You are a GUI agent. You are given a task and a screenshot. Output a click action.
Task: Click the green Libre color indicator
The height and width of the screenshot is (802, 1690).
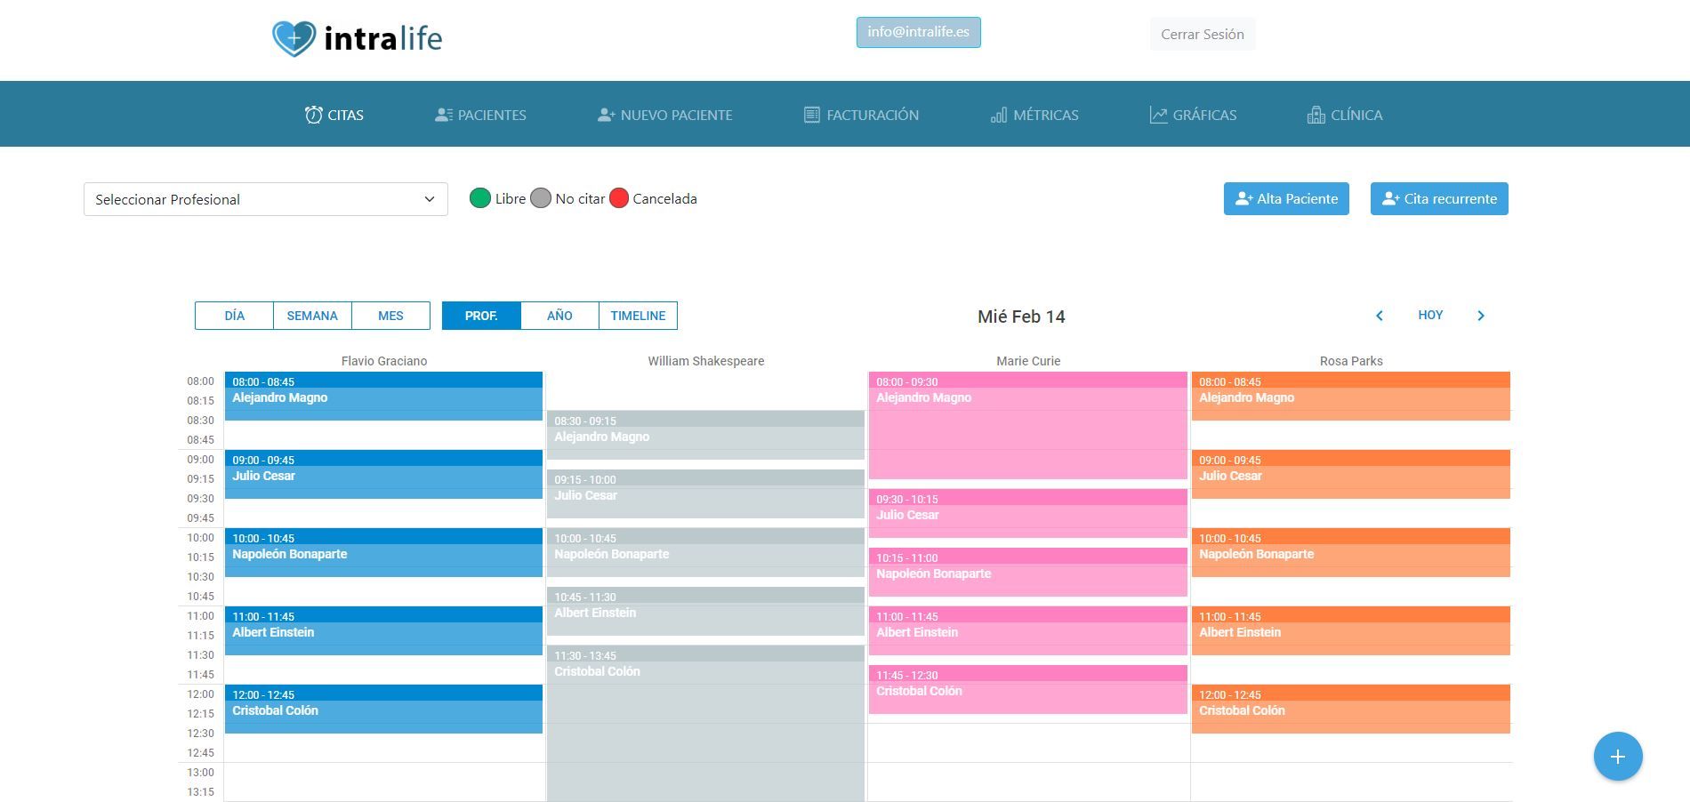click(480, 198)
